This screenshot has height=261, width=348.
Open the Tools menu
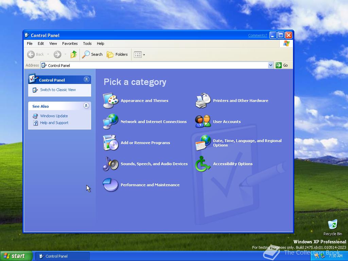(87, 43)
